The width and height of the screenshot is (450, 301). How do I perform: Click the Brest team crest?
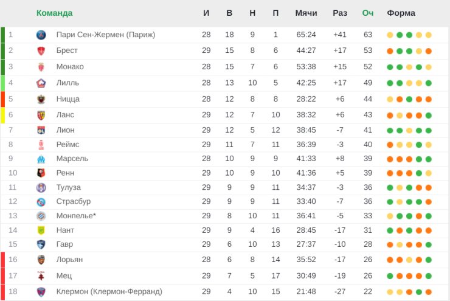tap(41, 51)
